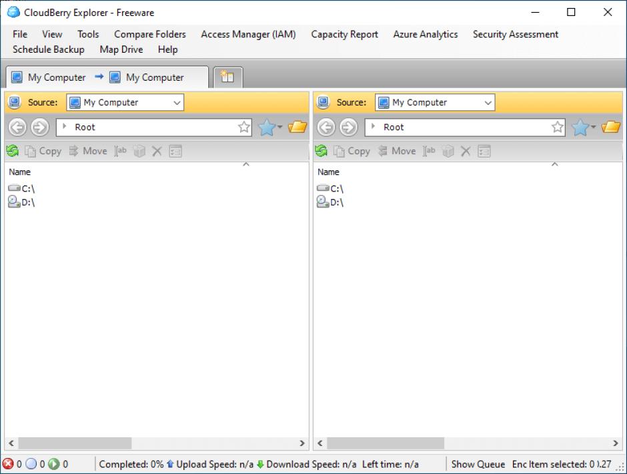Click right pane open folder icon

pyautogui.click(x=610, y=128)
